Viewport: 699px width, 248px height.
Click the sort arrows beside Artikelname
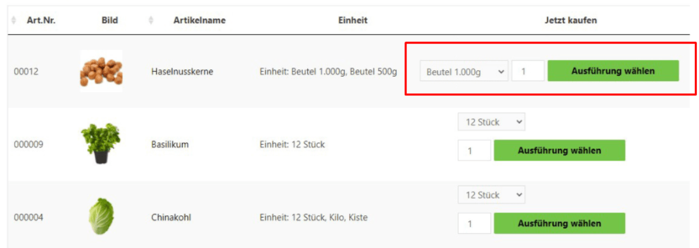(x=151, y=20)
